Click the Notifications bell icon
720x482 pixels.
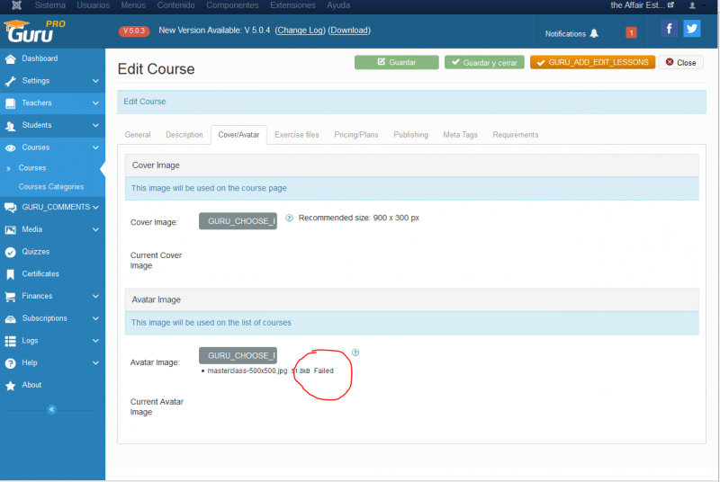[x=594, y=33]
